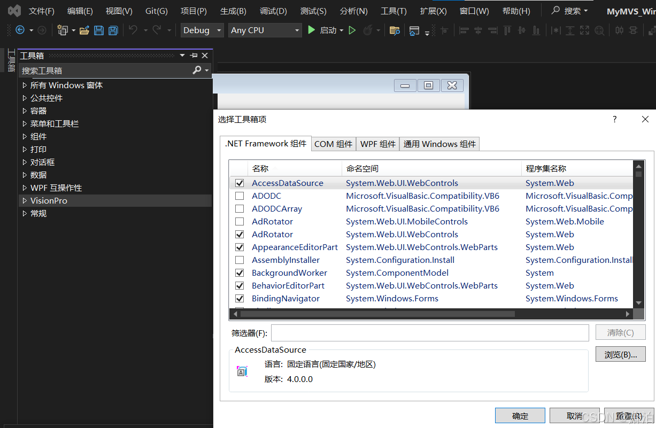Open the Toolbox window options dropdown arrow
Image resolution: width=656 pixels, height=428 pixels.
pyautogui.click(x=182, y=56)
